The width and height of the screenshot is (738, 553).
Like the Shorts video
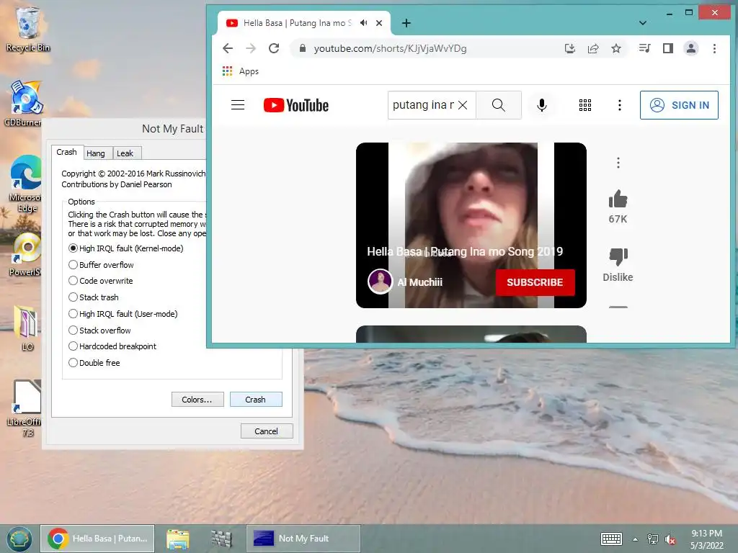(618, 199)
